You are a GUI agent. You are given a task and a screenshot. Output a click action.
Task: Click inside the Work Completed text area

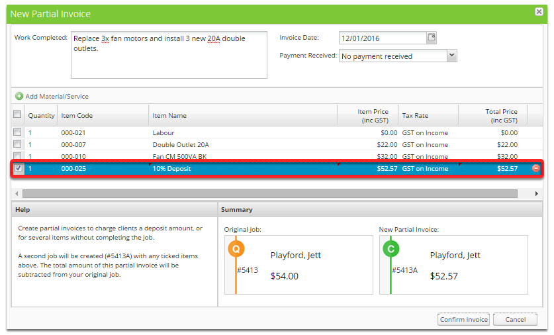tap(169, 55)
